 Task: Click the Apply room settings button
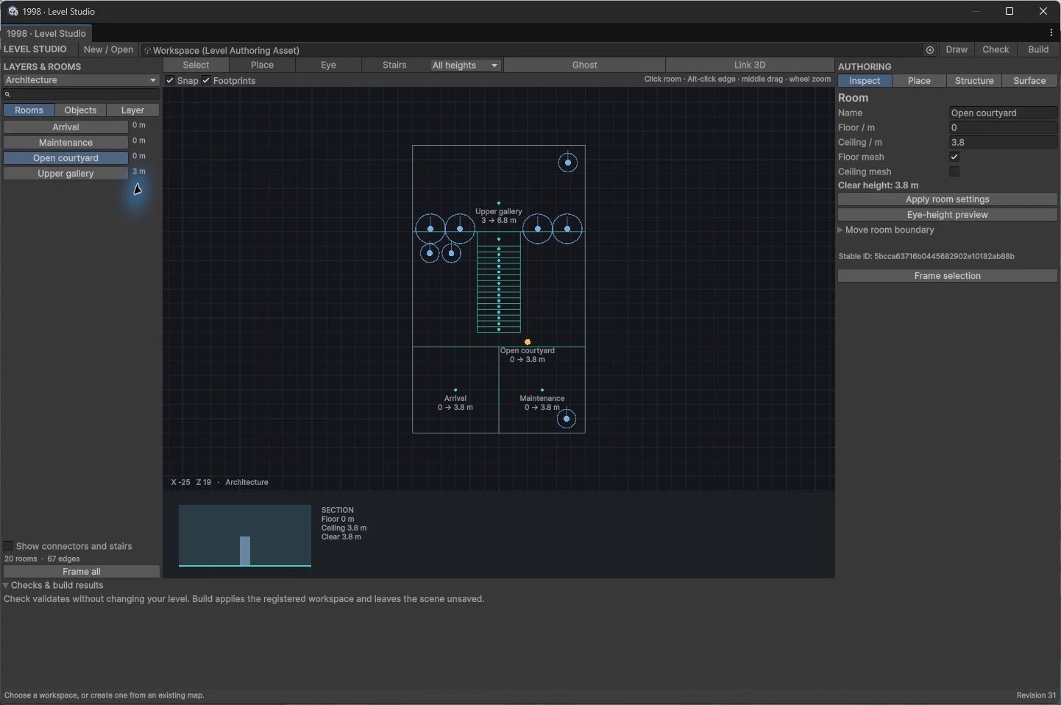tap(947, 199)
